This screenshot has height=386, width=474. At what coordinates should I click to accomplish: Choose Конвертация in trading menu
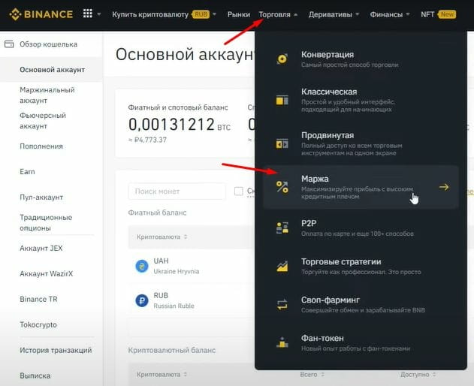(x=361, y=59)
